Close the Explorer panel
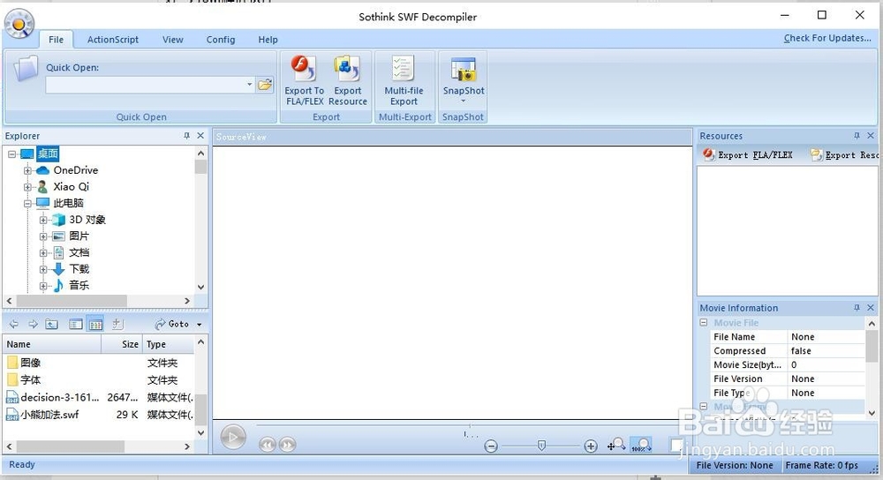Screen dimensions: 883x480 (x=200, y=136)
